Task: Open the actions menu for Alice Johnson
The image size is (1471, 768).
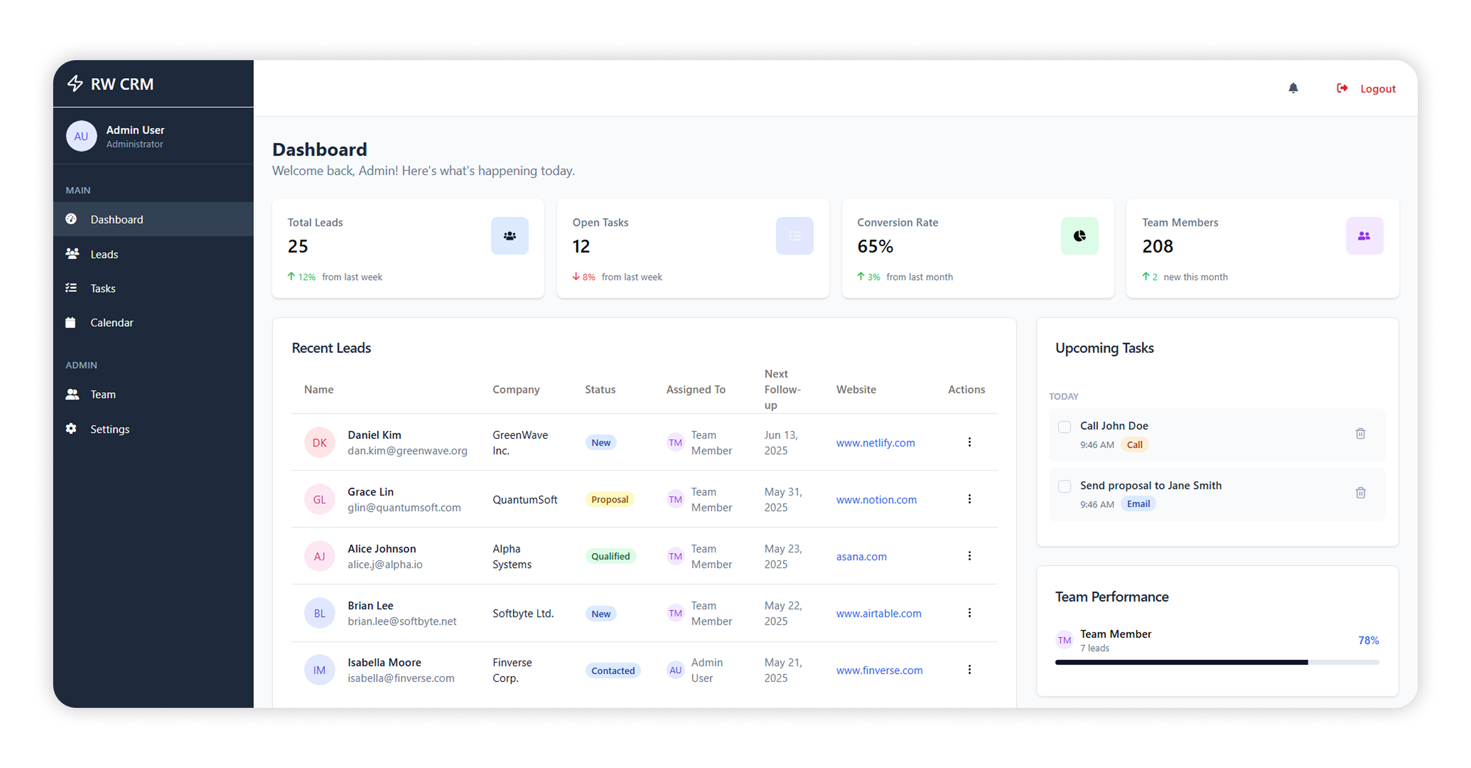Action: click(x=969, y=556)
